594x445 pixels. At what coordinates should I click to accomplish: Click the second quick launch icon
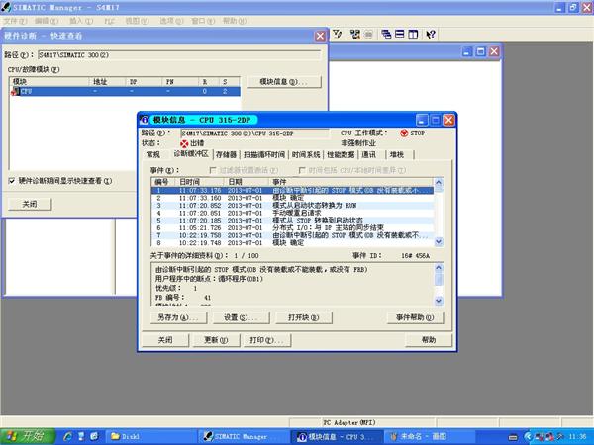81,436
